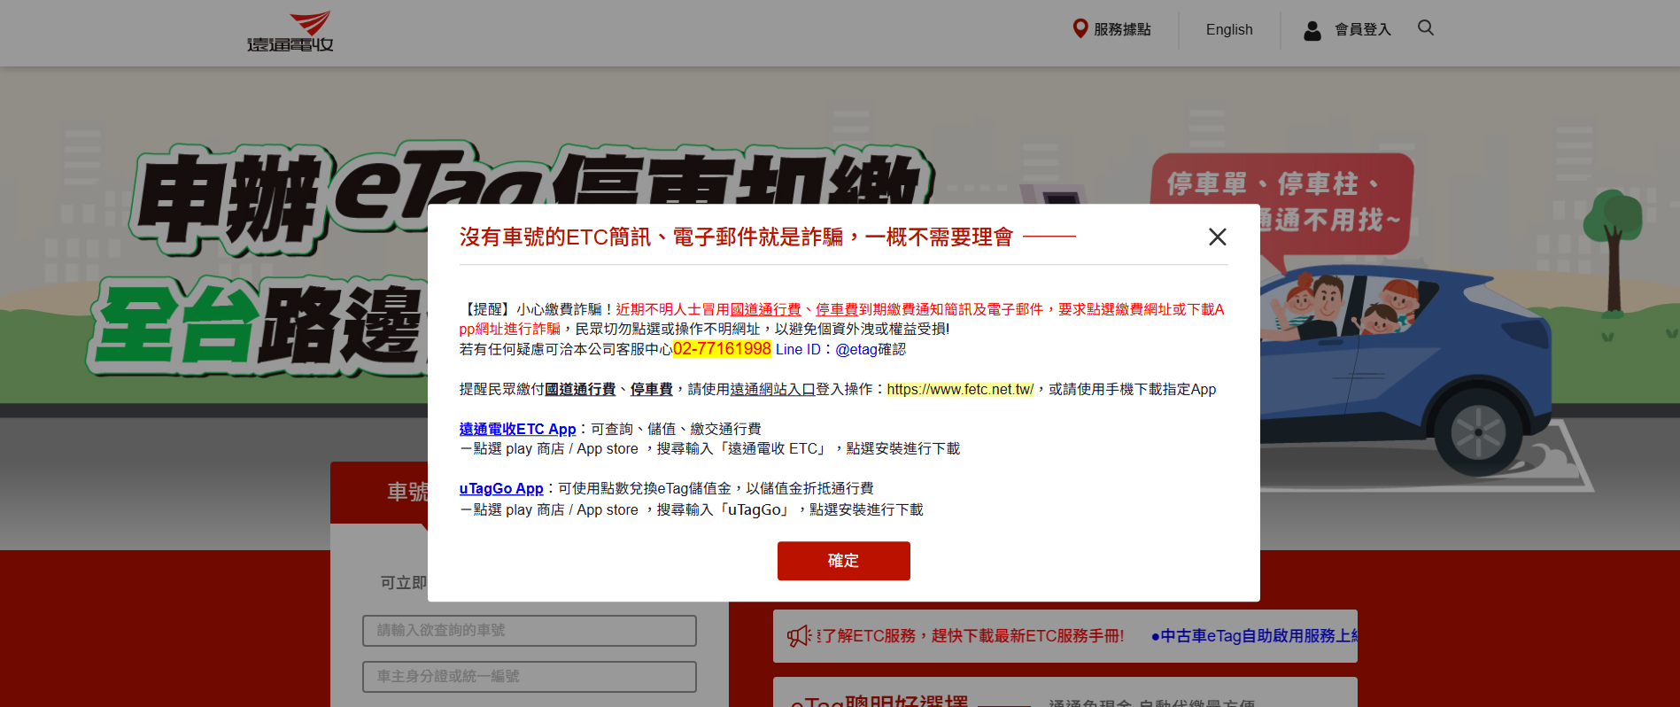Viewport: 1680px width, 707px height.
Task: Open the uTagGo App link
Action: click(500, 488)
